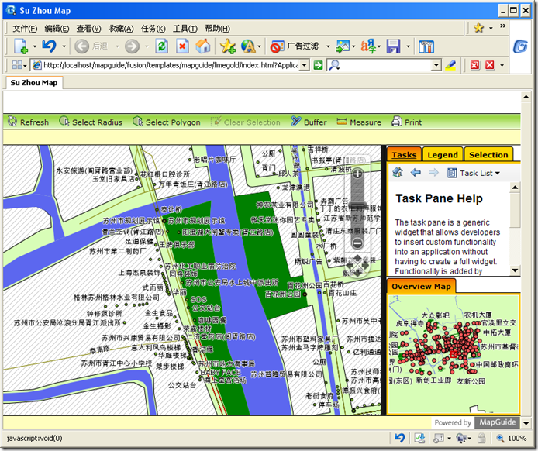Activate the Select Radius tool
This screenshot has width=538, height=451.
pyautogui.click(x=91, y=122)
